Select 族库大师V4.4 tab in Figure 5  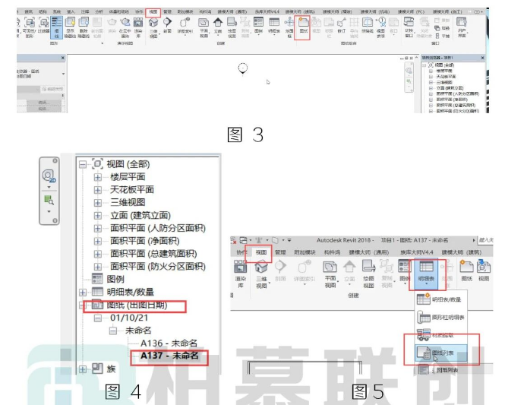pos(417,252)
